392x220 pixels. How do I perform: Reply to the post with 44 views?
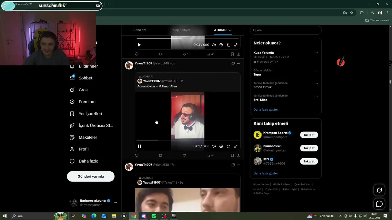(x=137, y=156)
